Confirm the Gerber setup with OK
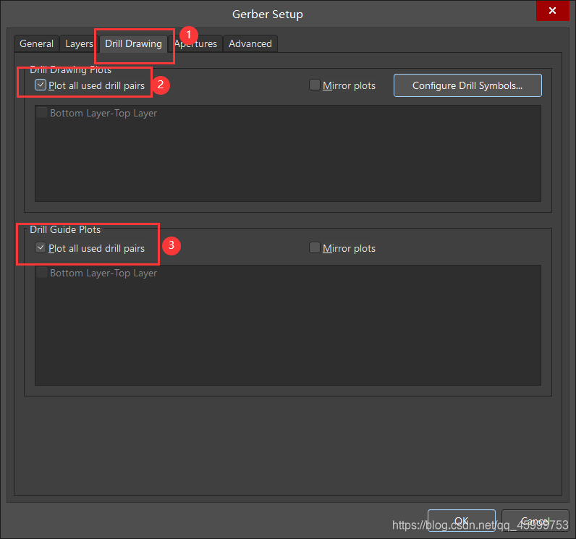 point(461,521)
